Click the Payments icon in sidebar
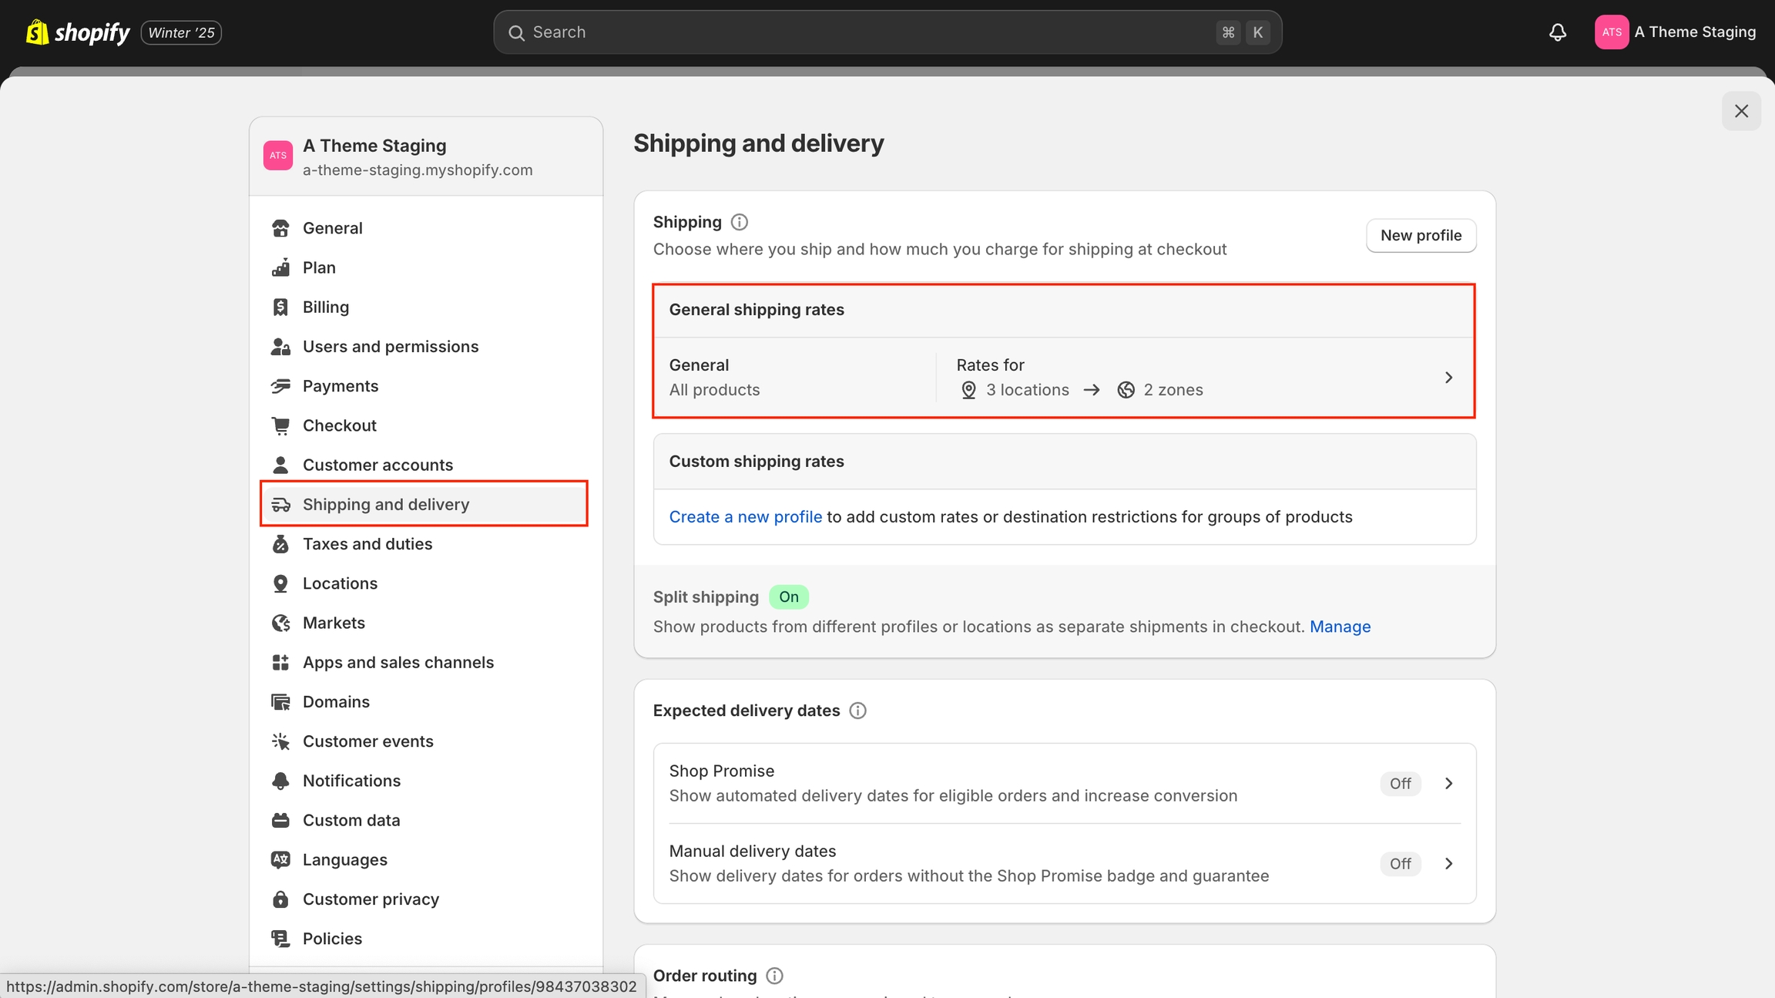Image resolution: width=1775 pixels, height=998 pixels. point(280,386)
